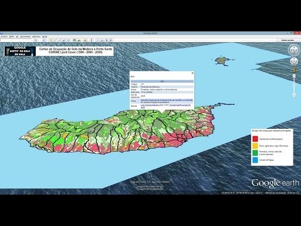Open the Ferramentas menu
The height and width of the screenshot is (226, 301).
coord(25,36)
